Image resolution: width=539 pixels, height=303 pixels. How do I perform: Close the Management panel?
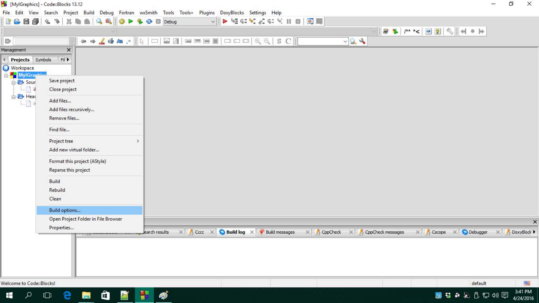pos(69,50)
